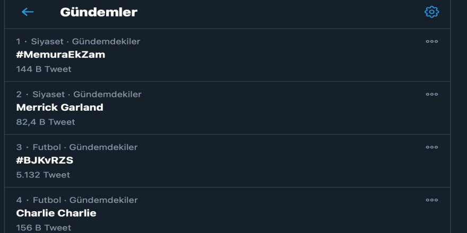The image size is (467, 233).
Task: View the #BJKvRZS hashtag trend
Action: click(45, 160)
